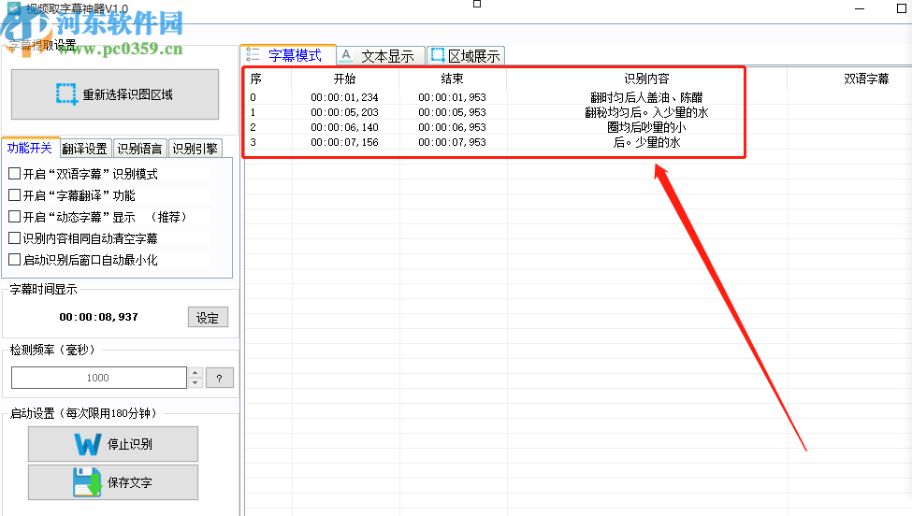The width and height of the screenshot is (912, 516).
Task: Click the subtitle time value 00:00:08,937
Action: (99, 317)
